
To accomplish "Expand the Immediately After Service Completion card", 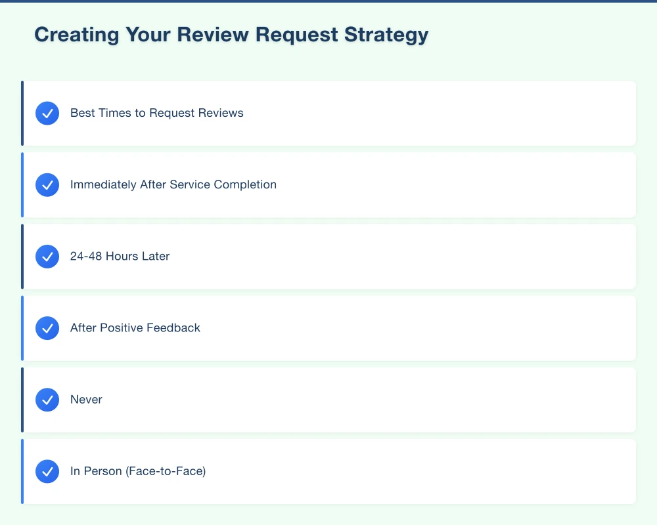I will point(328,184).
